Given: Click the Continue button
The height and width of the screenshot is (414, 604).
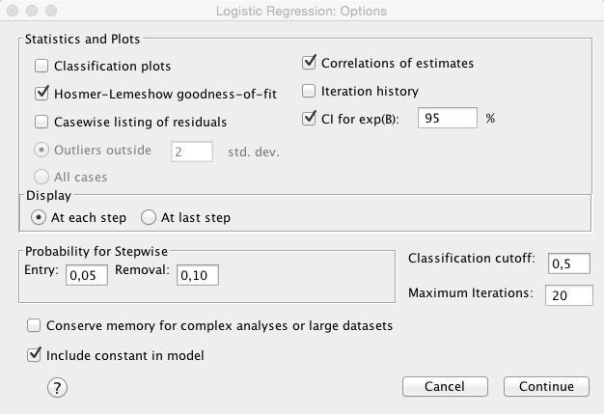Looking at the screenshot, I should point(546,386).
